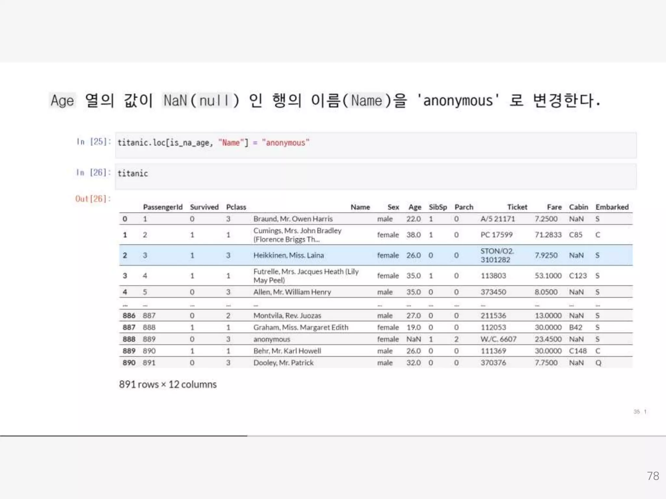Click the Survived column header
This screenshot has height=499, width=666.
point(204,207)
